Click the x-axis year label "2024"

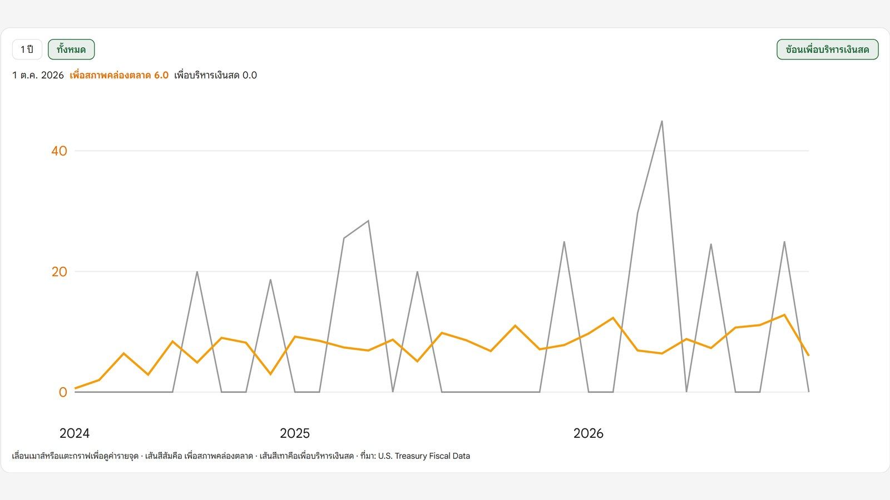pyautogui.click(x=75, y=433)
